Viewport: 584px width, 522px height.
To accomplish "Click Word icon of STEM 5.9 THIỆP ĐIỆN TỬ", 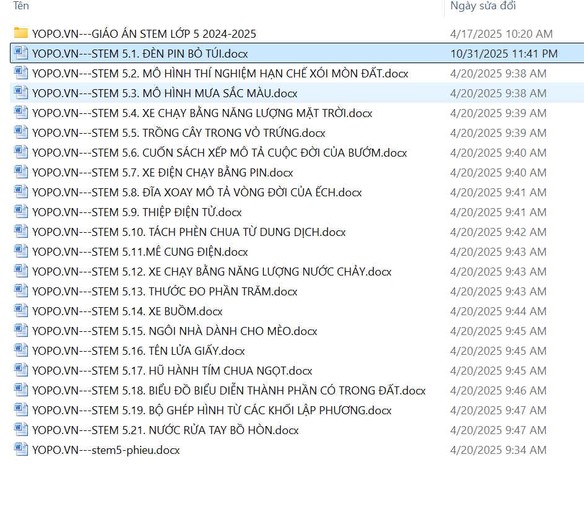I will click(x=21, y=212).
